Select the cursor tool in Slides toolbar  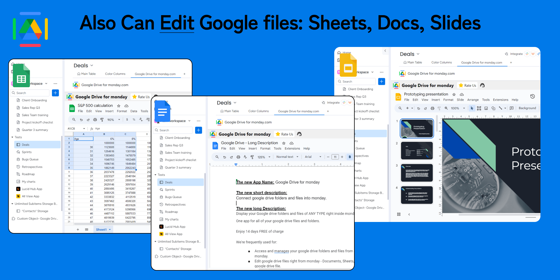point(472,108)
